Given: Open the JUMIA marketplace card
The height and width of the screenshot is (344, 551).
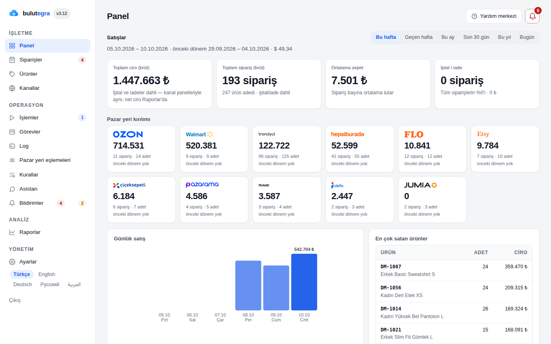Looking at the screenshot, I should [x=432, y=200].
